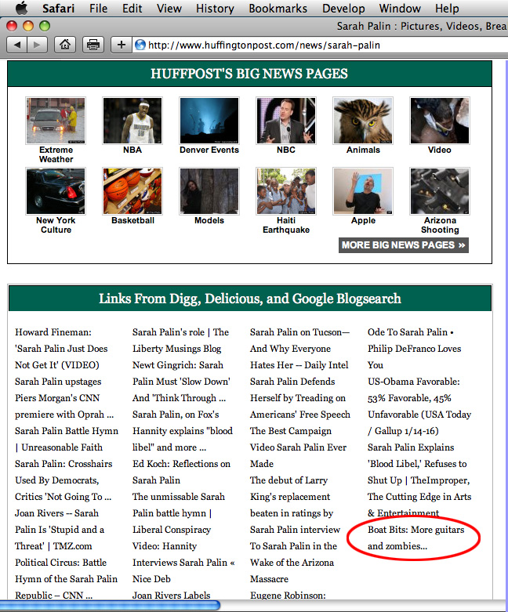
Task: Open Sarah Palin Battle Hymn Unreasonable Faith link
Action: coord(67,439)
